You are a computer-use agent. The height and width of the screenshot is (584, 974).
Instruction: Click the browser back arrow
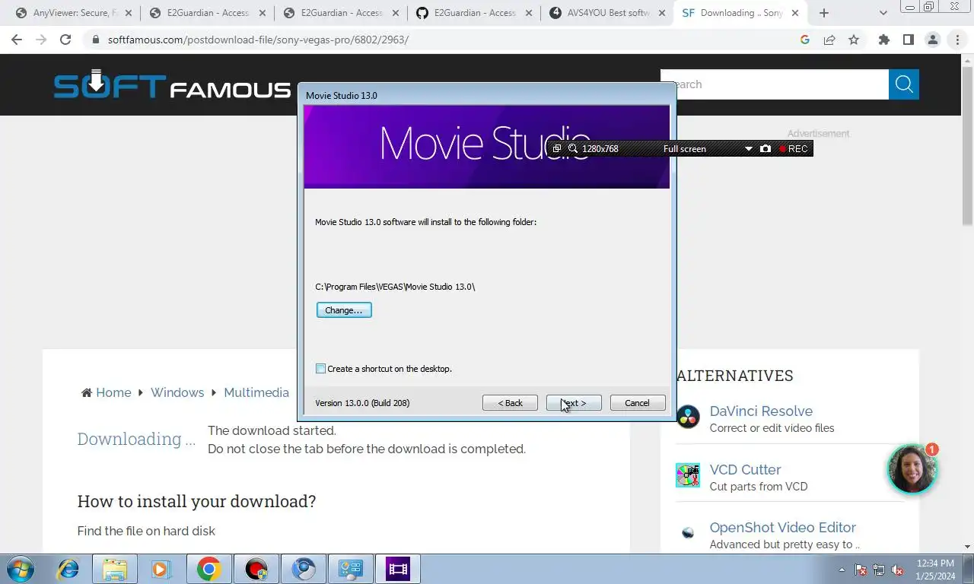(17, 40)
